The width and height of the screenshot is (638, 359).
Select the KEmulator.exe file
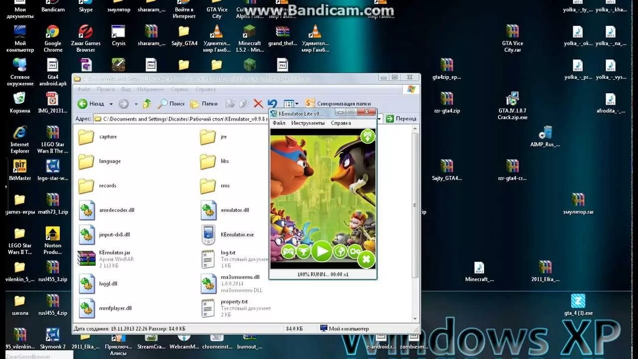[227, 234]
